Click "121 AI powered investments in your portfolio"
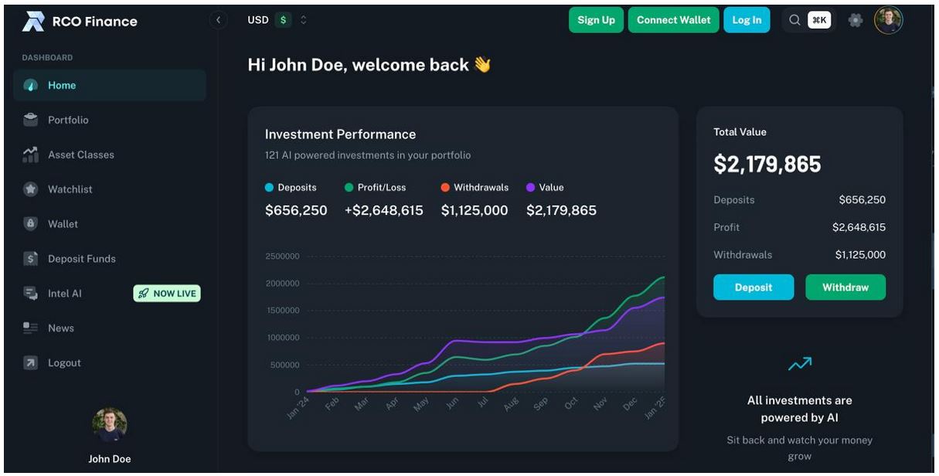The image size is (939, 476). 368,155
